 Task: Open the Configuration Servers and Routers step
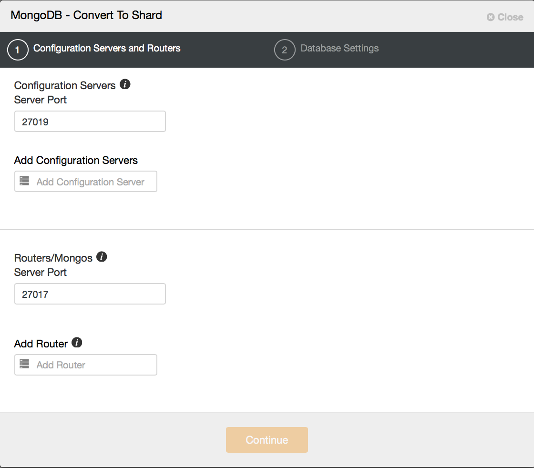107,48
